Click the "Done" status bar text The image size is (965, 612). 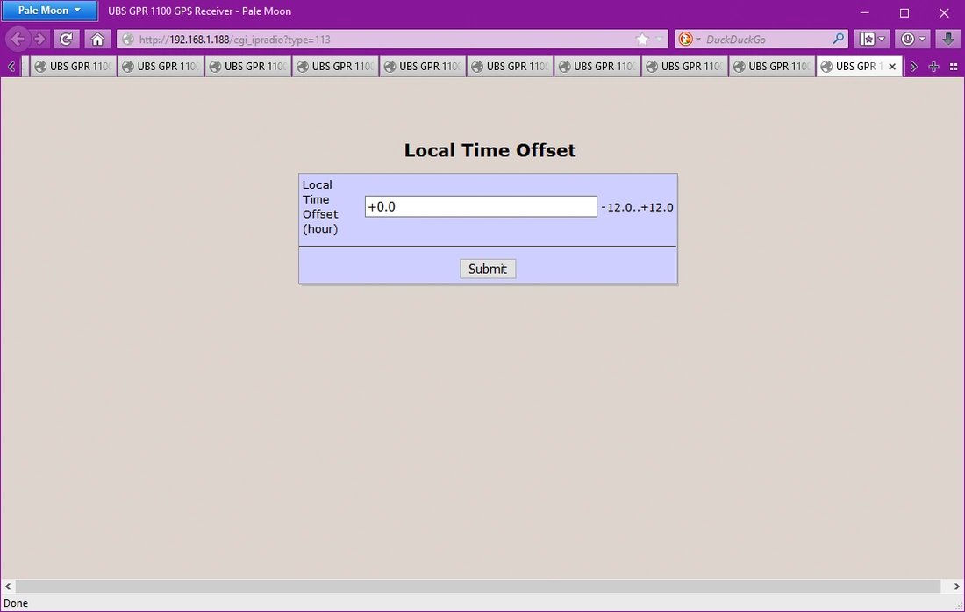pyautogui.click(x=16, y=602)
